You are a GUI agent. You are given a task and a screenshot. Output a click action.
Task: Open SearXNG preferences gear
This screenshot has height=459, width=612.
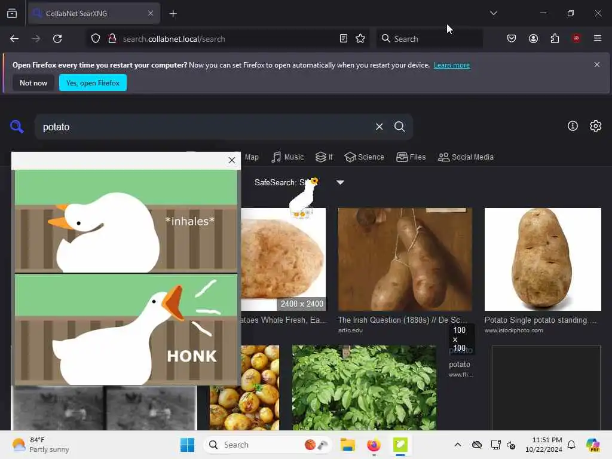click(x=596, y=126)
